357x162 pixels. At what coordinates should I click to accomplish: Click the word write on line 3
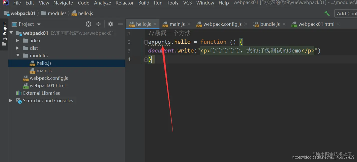[186, 50]
